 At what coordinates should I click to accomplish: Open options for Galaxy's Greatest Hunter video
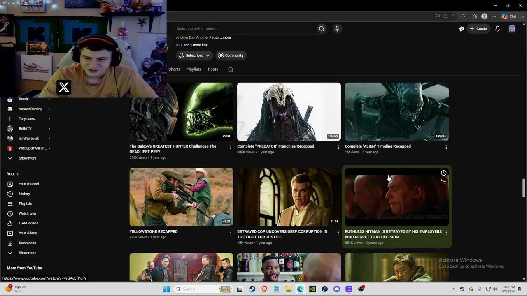point(231,147)
